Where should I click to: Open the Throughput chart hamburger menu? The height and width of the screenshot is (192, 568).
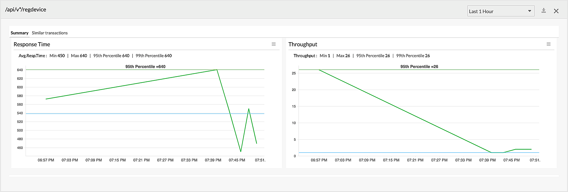548,44
